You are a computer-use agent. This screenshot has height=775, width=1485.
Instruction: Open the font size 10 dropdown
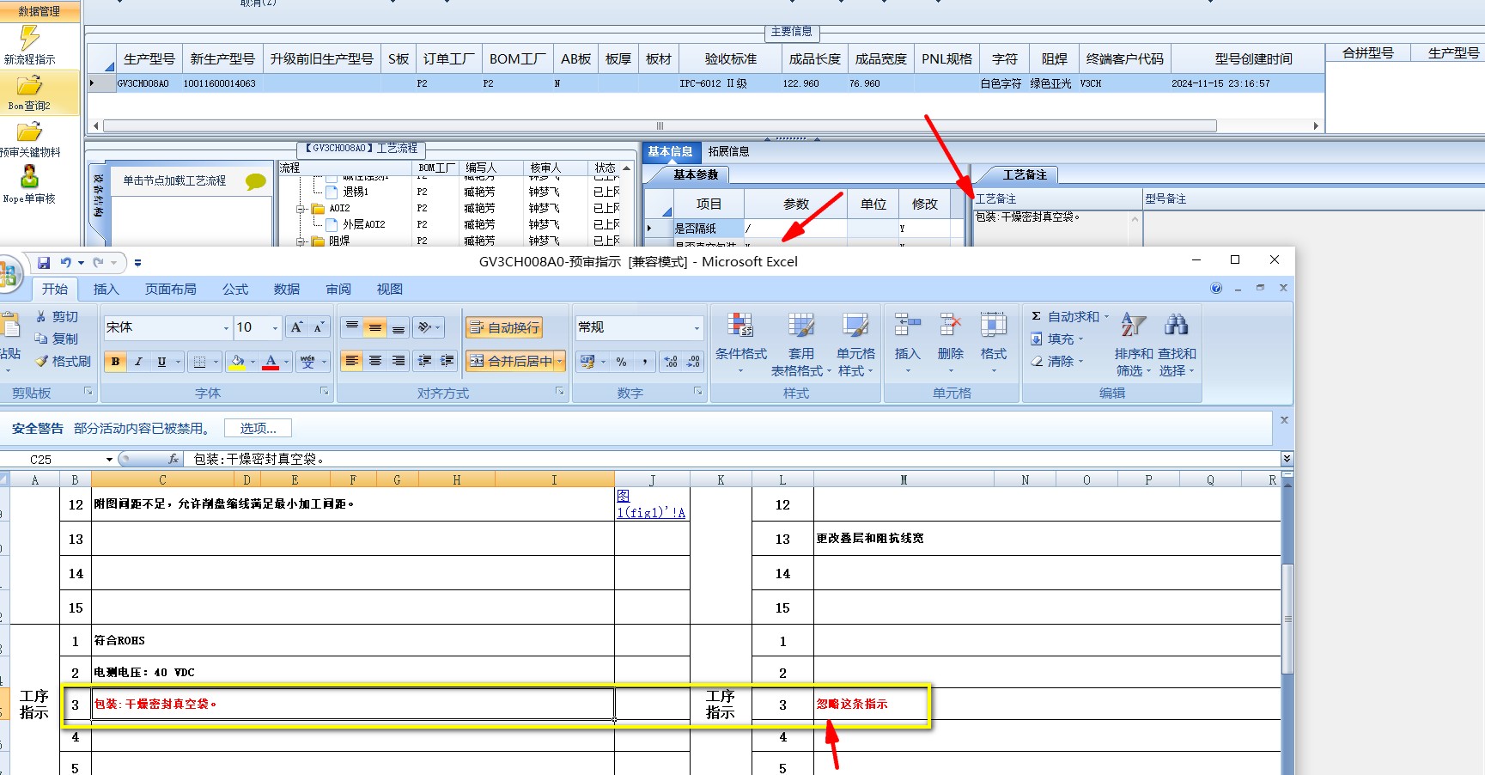pos(276,327)
